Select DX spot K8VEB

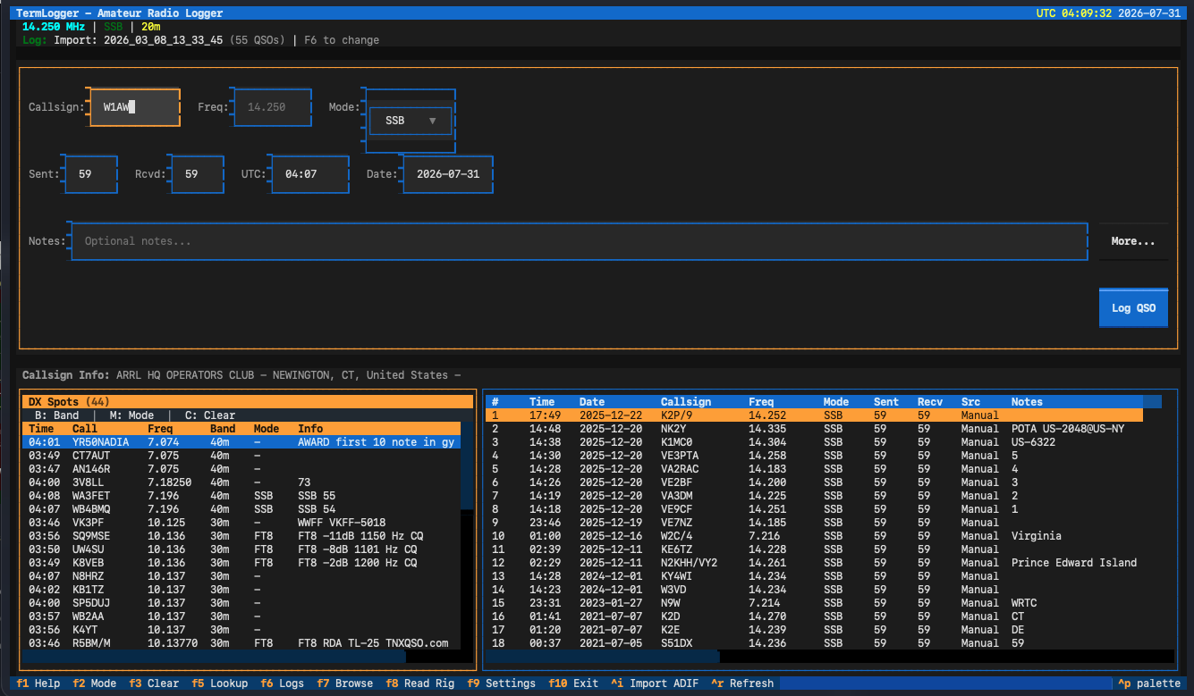point(241,563)
